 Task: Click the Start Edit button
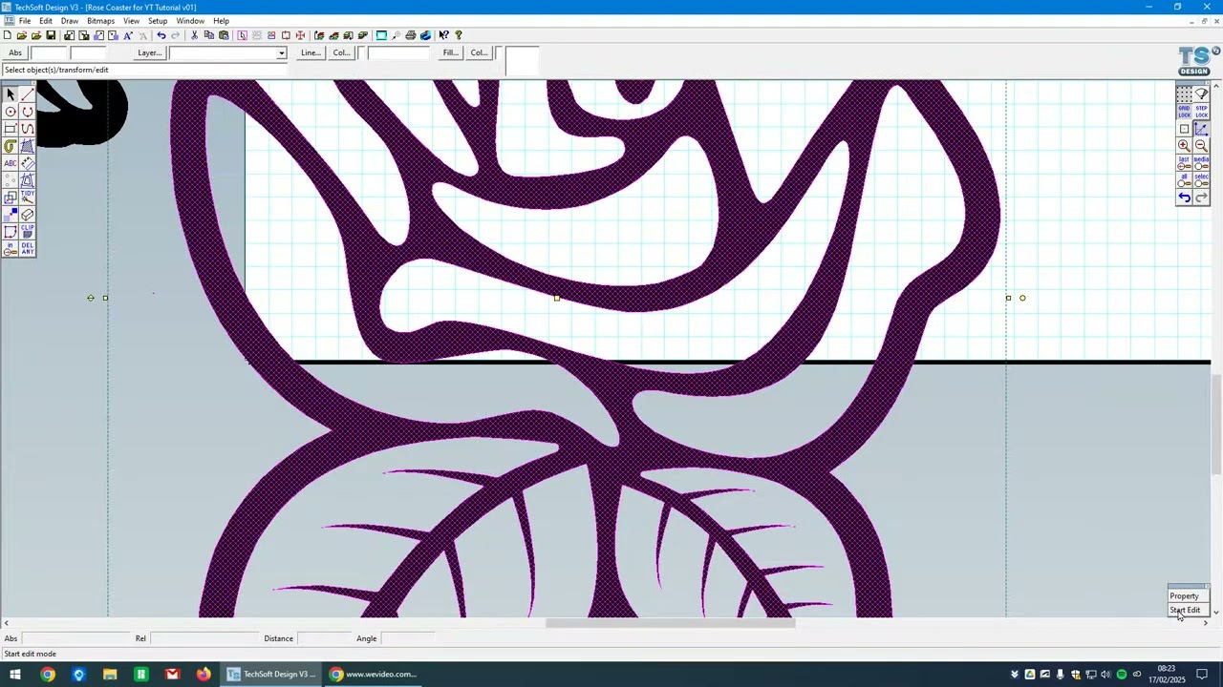(x=1185, y=611)
